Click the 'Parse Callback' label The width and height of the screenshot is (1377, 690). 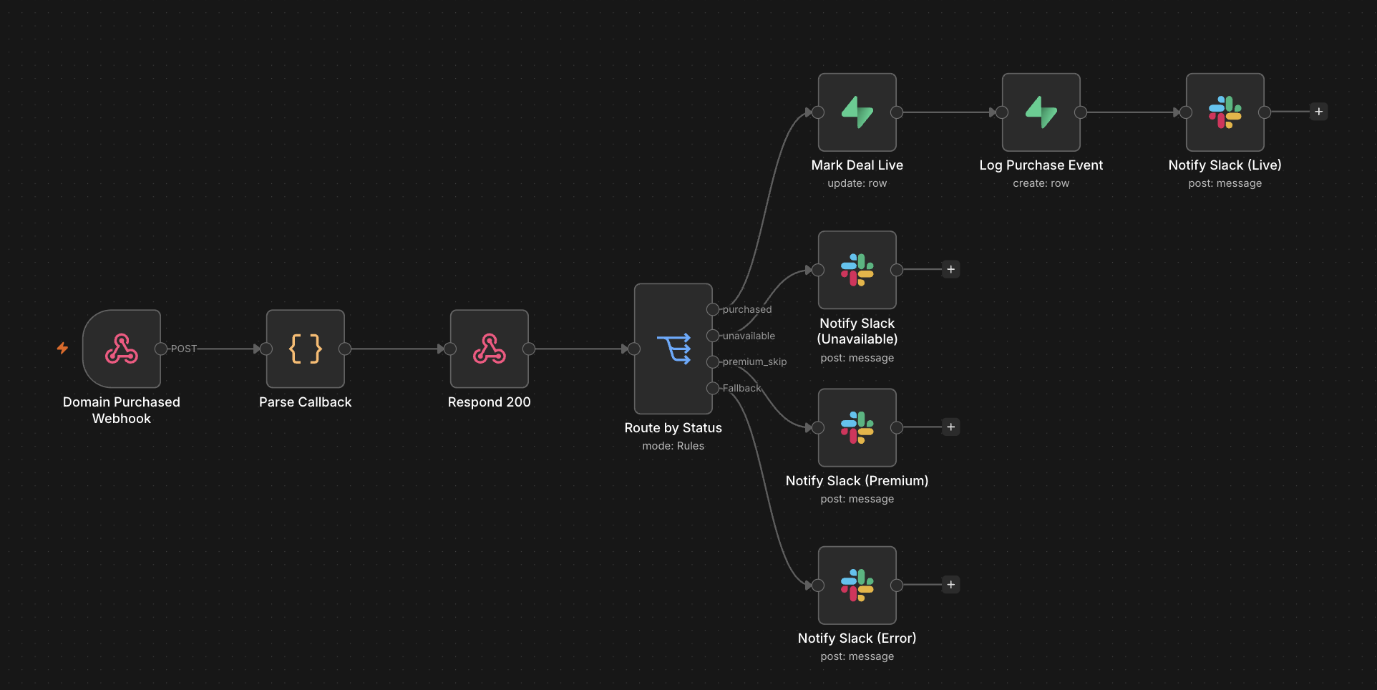(306, 402)
